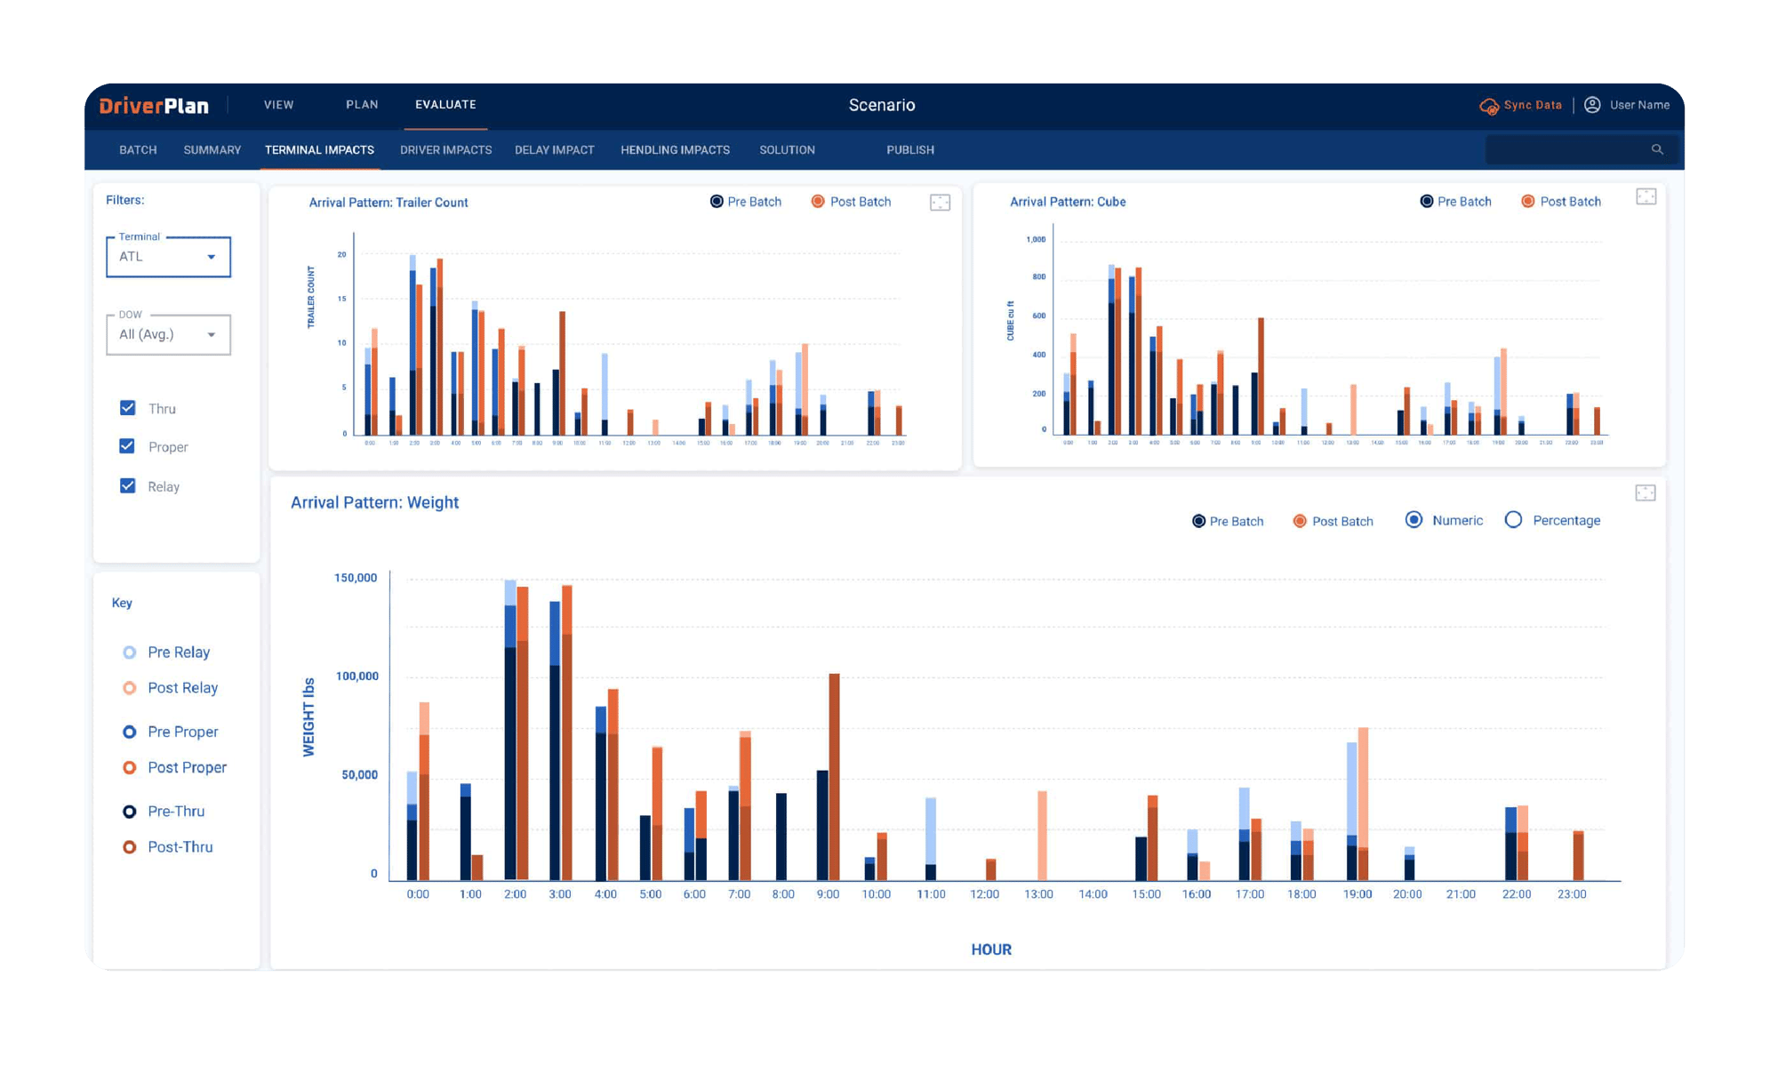Toggle Post Batch in Weight chart
Viewport: 1778px width, 1065px height.
(x=1300, y=521)
